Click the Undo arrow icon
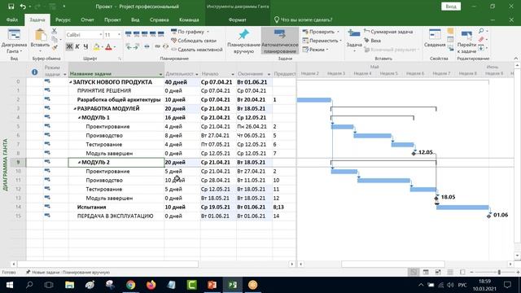This screenshot has width=521, height=293. (x=23, y=7)
